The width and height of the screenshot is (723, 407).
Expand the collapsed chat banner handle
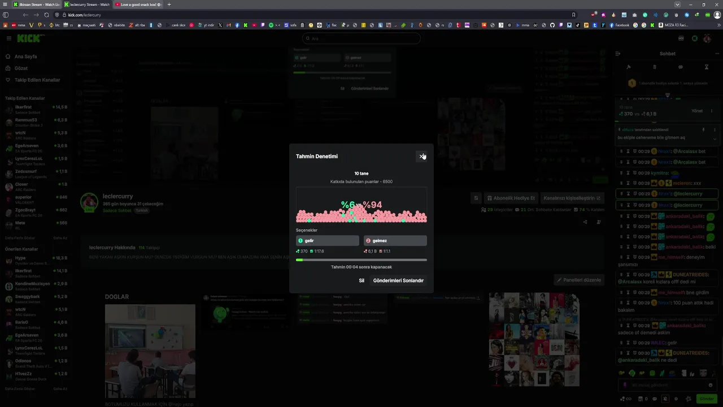(x=668, y=95)
